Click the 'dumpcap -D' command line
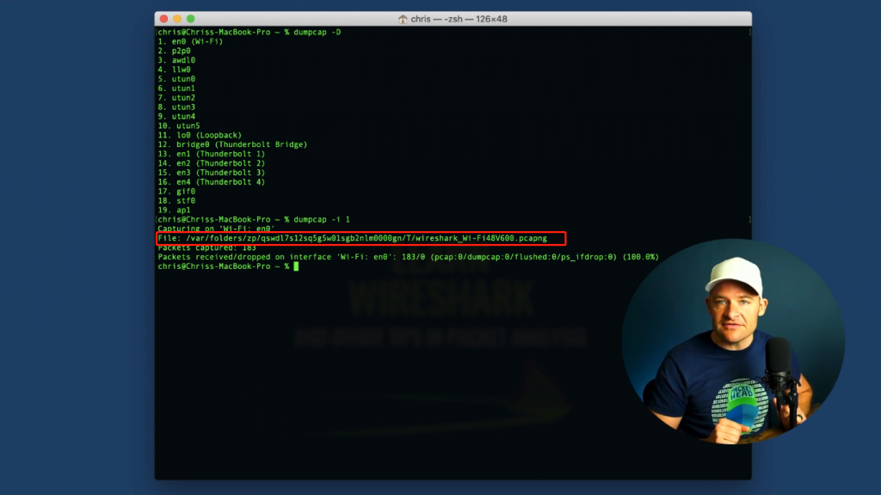 pos(250,32)
